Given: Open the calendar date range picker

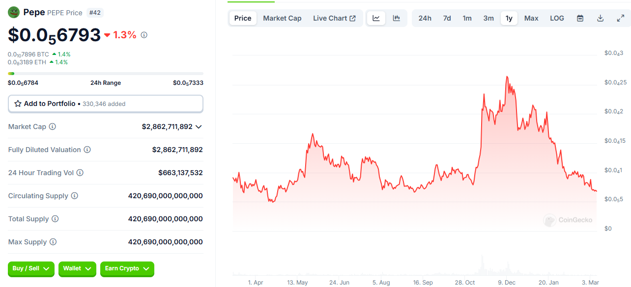Looking at the screenshot, I should (x=580, y=18).
